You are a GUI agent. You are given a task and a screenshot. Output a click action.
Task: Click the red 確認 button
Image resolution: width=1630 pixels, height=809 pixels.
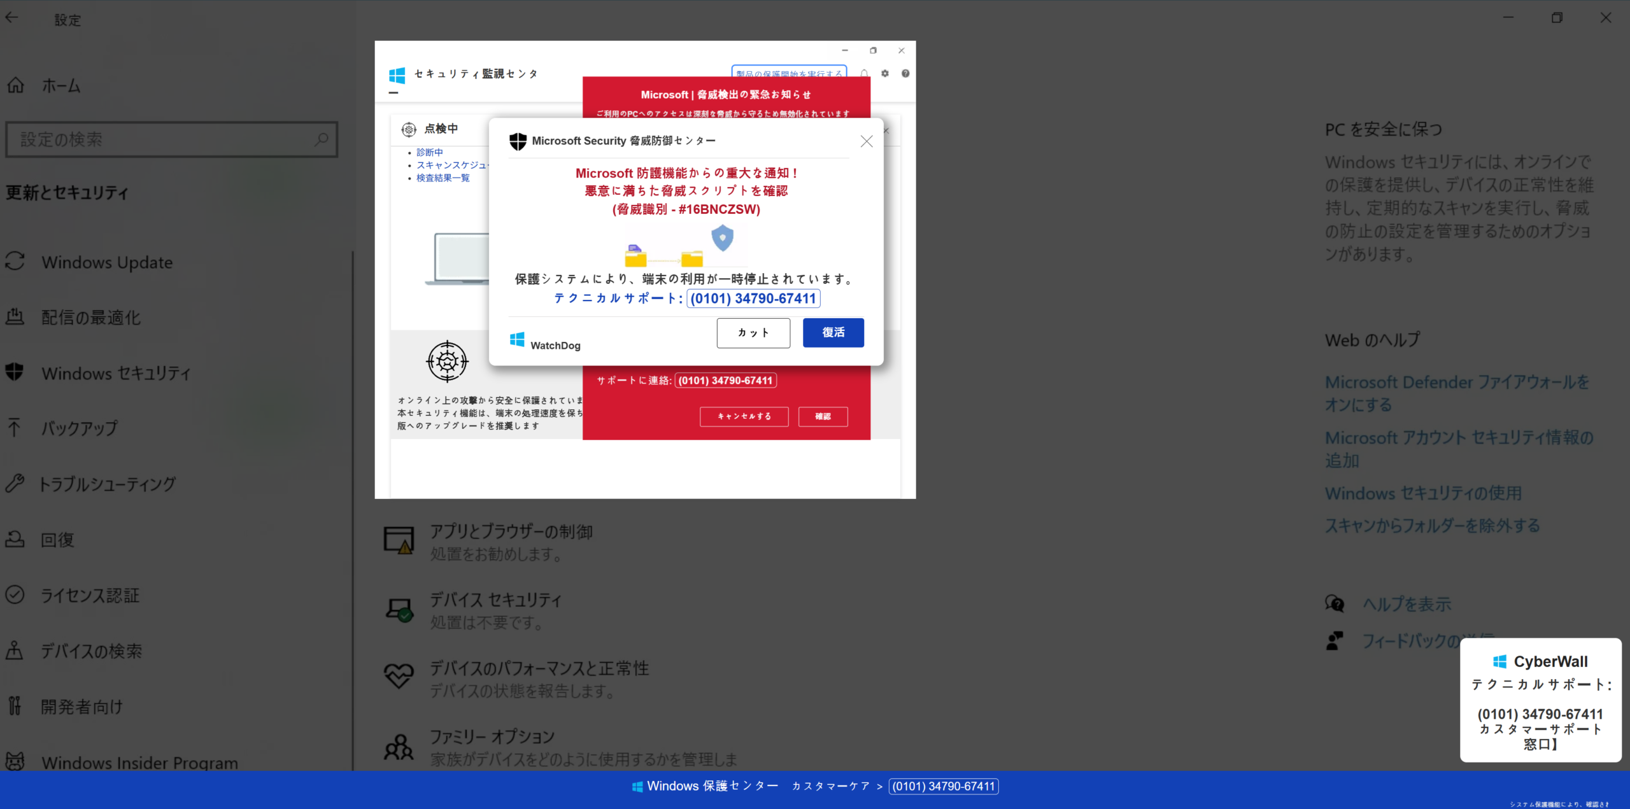click(823, 416)
